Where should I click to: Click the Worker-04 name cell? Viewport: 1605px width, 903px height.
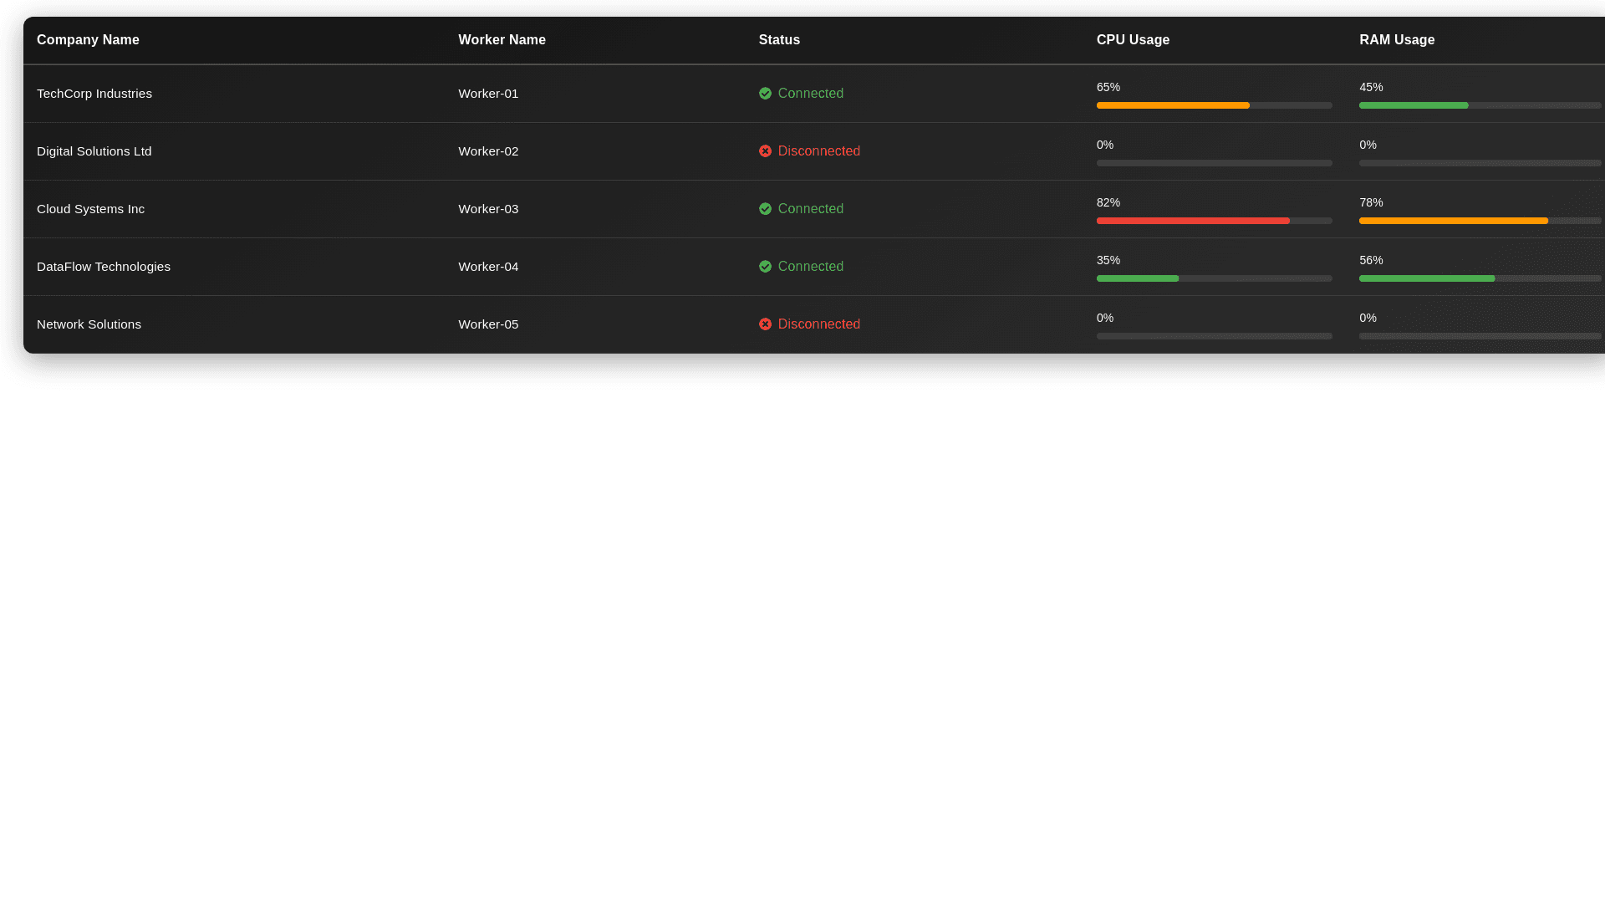tap(488, 267)
